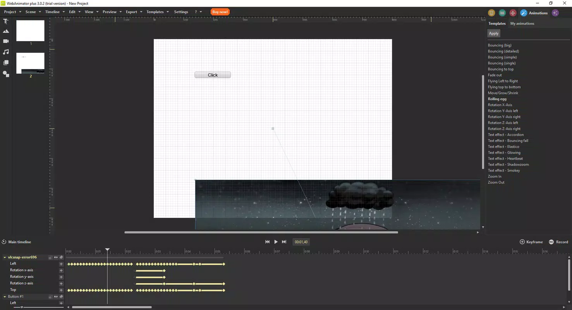Select the Text tool in left toolbar
This screenshot has width=572, height=310.
click(6, 21)
